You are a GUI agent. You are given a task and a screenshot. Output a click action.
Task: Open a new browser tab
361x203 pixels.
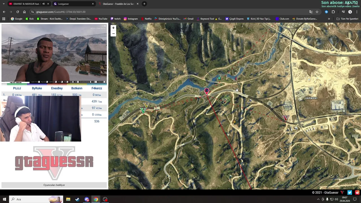144,4
